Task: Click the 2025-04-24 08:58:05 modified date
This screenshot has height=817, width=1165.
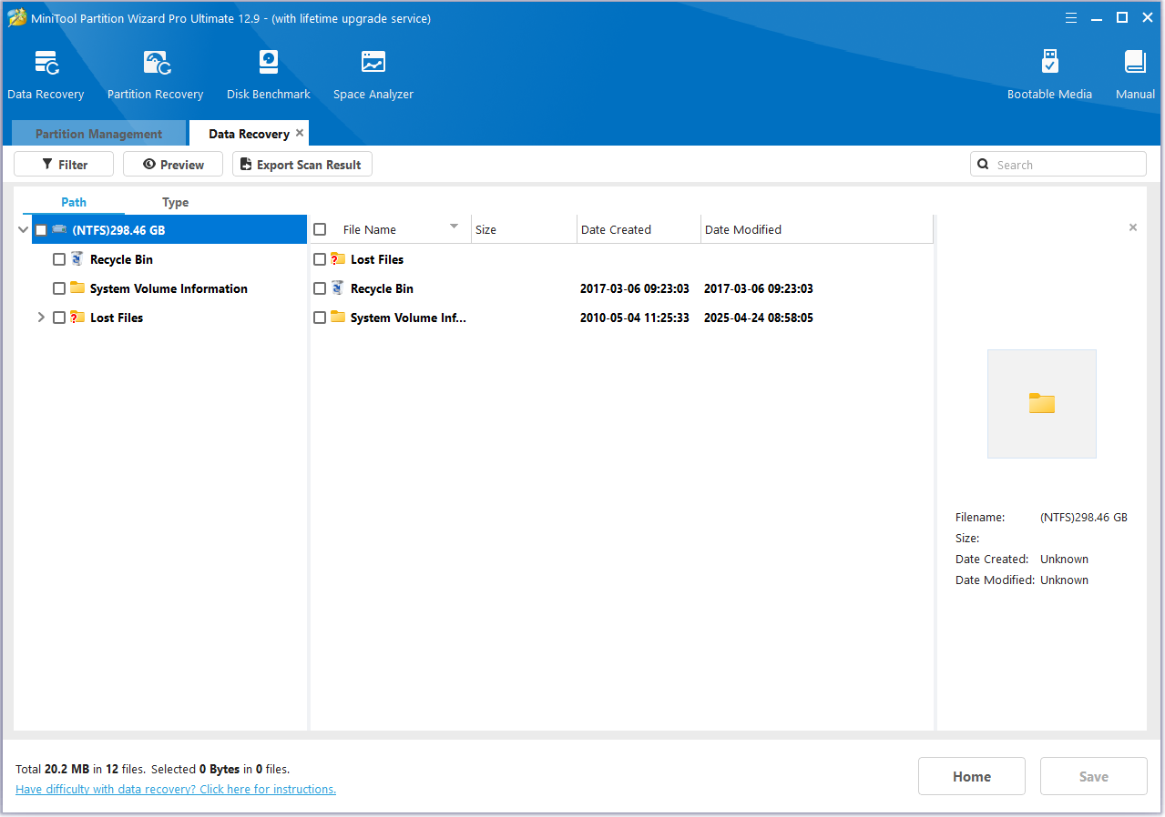Action: (x=759, y=318)
